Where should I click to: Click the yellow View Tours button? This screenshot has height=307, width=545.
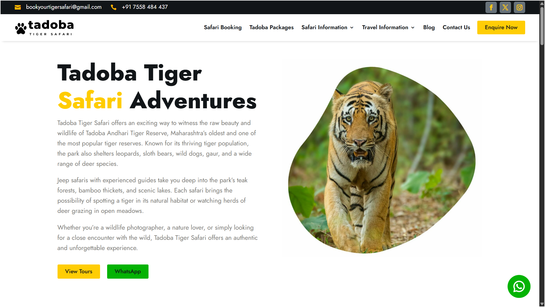point(79,271)
